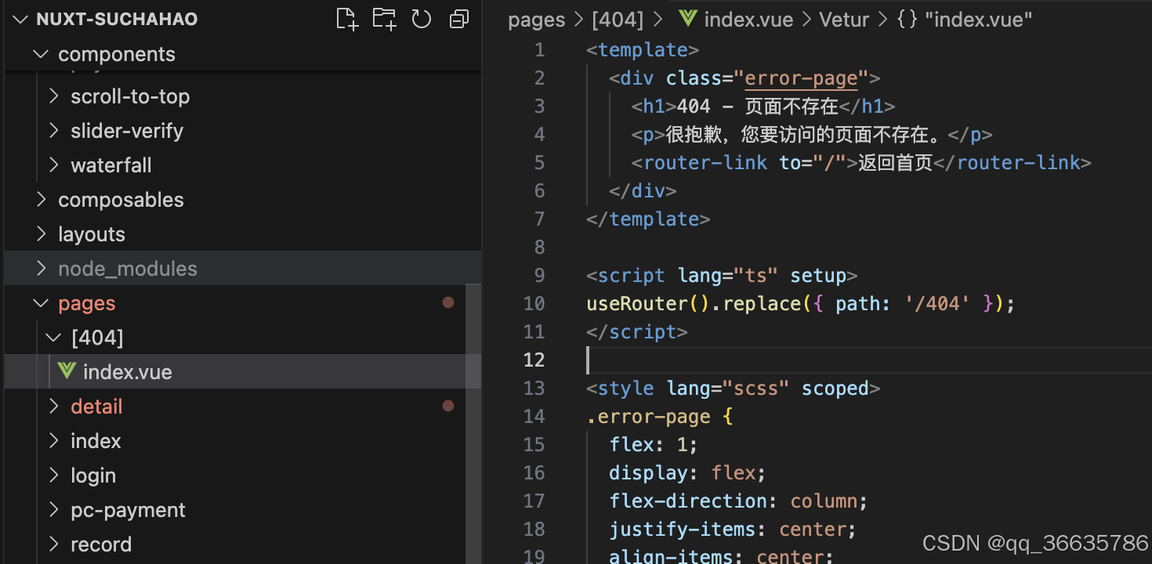The width and height of the screenshot is (1152, 564).
Task: Click '[404]' in the breadcrumb
Action: click(618, 20)
